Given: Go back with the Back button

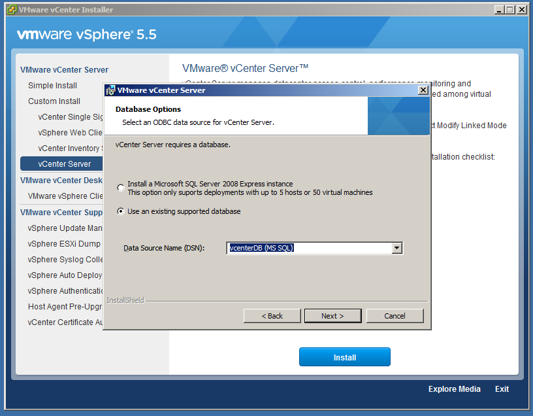Looking at the screenshot, I should point(272,316).
